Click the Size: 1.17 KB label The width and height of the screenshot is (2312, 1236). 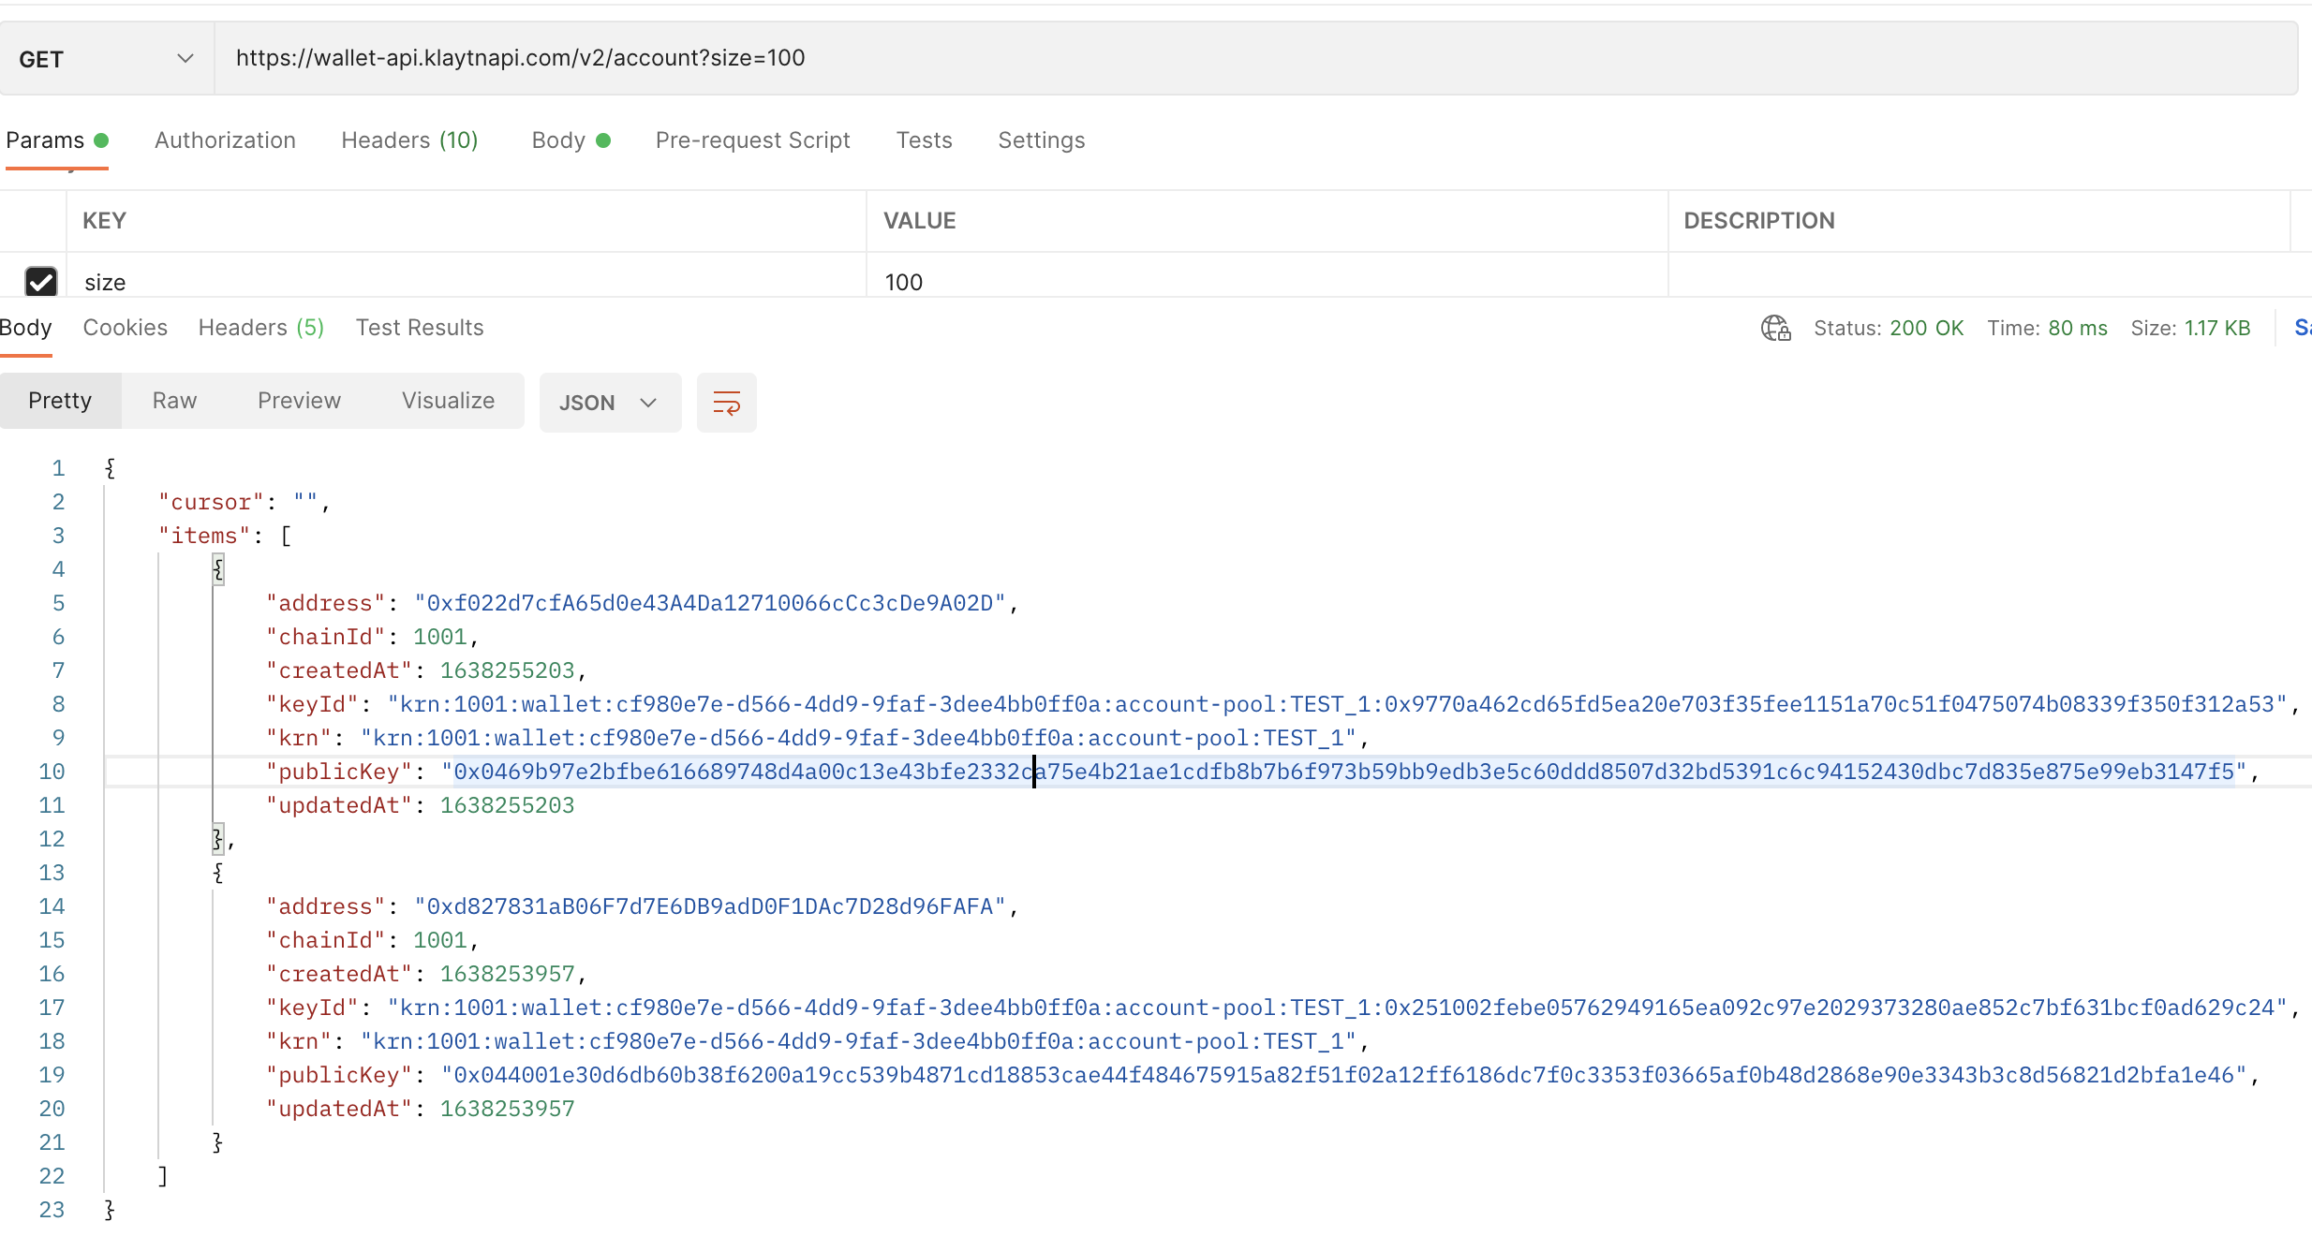(2190, 328)
